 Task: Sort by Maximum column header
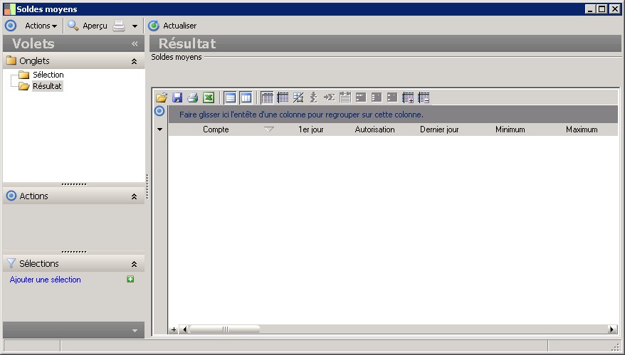pyautogui.click(x=582, y=129)
